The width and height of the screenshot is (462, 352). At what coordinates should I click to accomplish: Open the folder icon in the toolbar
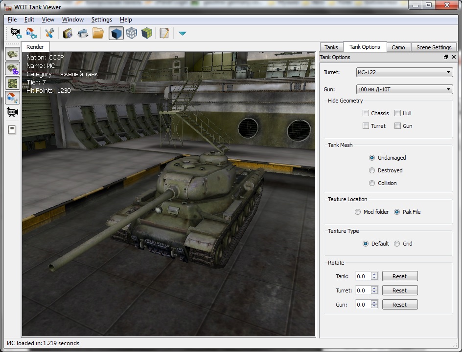pos(98,33)
